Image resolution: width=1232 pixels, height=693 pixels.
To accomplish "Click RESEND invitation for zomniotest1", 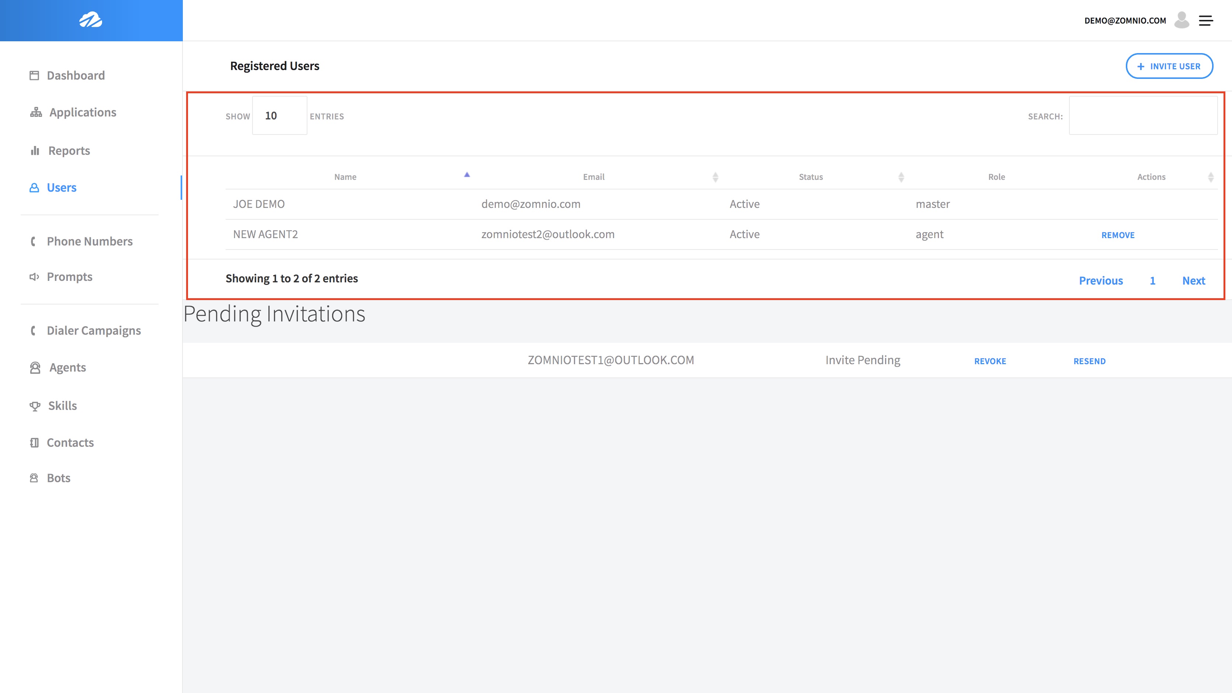I will [1090, 361].
